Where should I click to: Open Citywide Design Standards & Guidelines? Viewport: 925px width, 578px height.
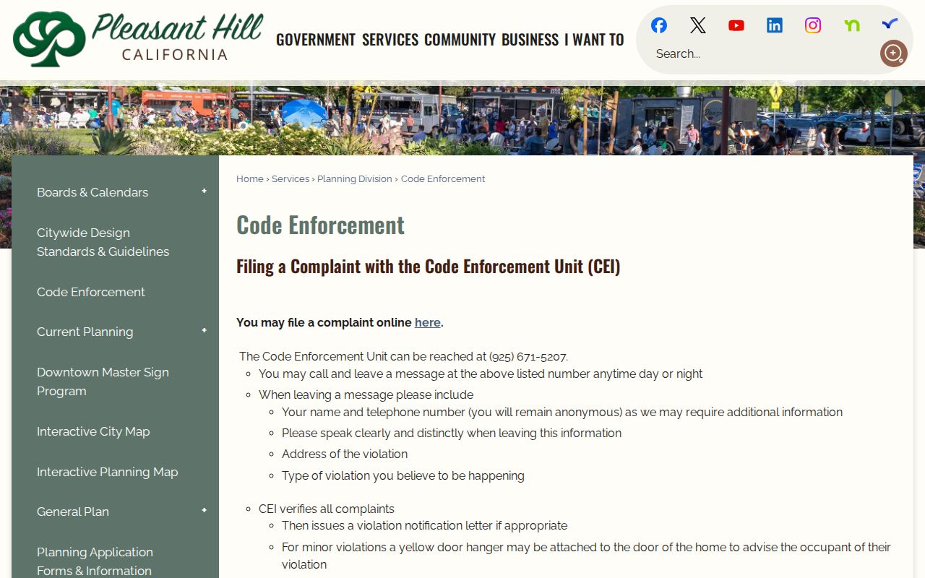click(103, 242)
